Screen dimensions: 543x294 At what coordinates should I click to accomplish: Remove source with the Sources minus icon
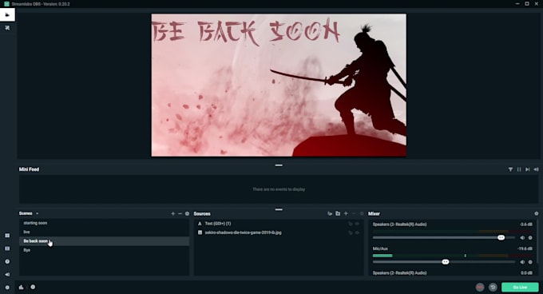click(354, 213)
